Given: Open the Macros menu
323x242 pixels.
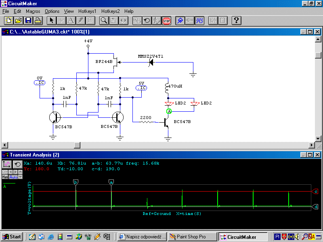Looking at the screenshot, I should (33, 11).
